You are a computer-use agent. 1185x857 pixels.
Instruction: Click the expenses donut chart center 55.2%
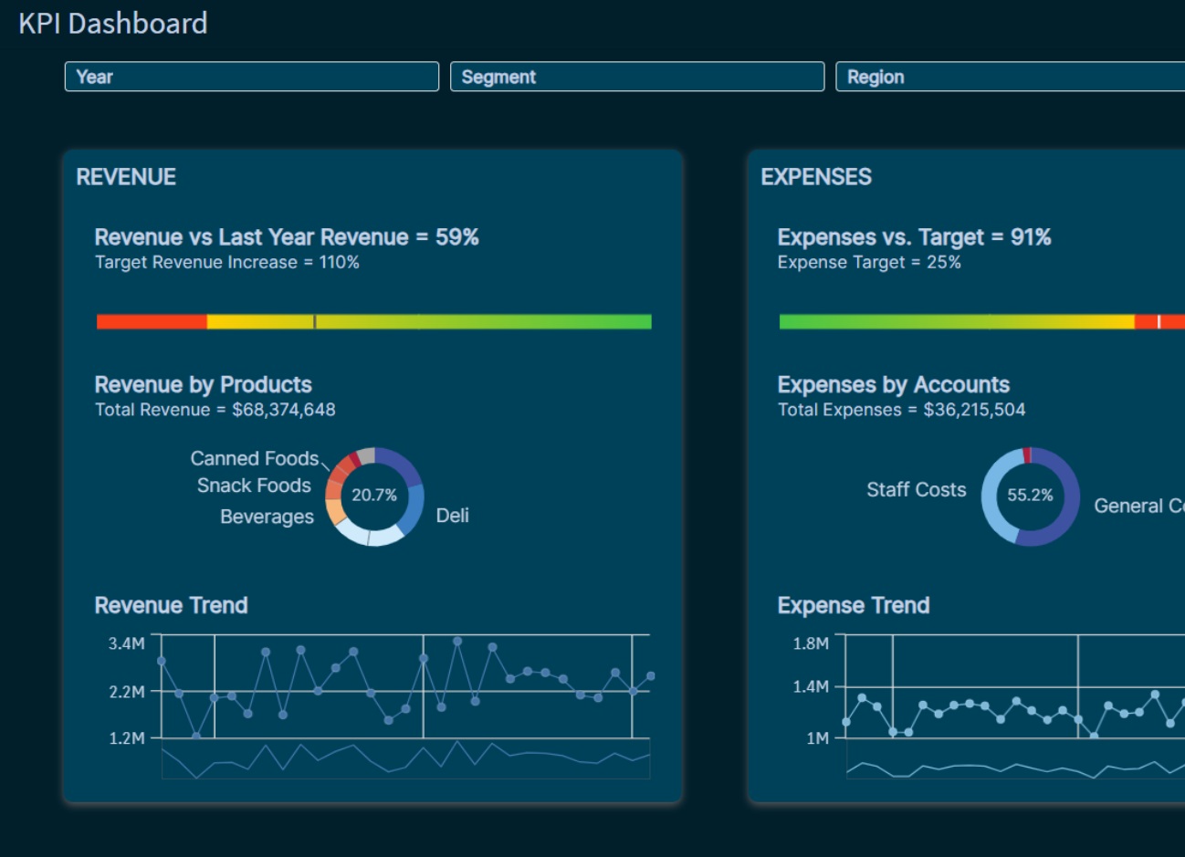(x=1030, y=496)
